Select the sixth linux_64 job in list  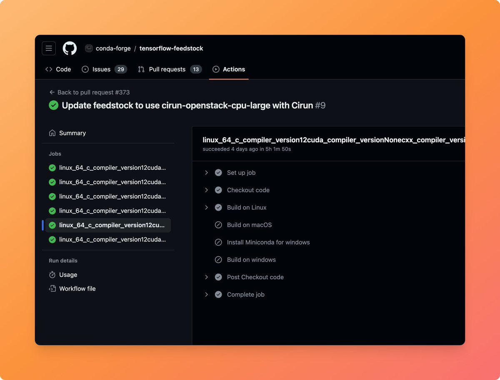(108, 239)
